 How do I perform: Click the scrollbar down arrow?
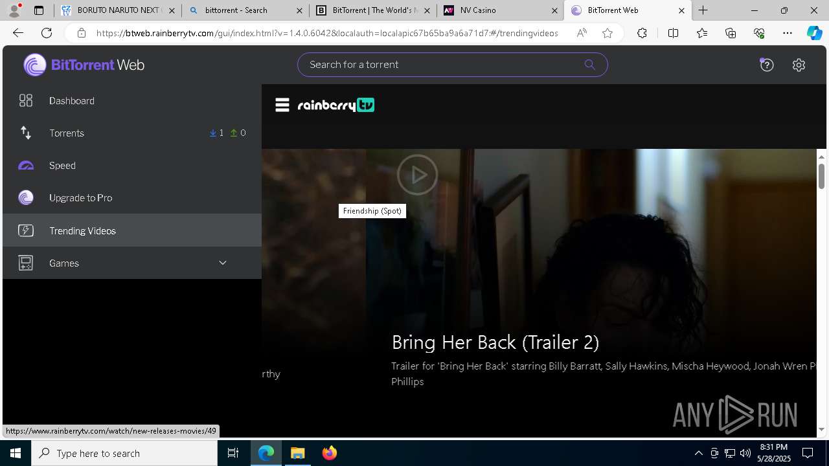click(821, 429)
